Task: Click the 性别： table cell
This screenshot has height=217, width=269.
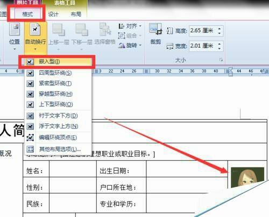Action: [36, 185]
